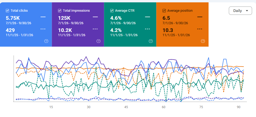Viewport: 256px width, 117px height.
Task: Click the 30 label on chart axis
Action: pyautogui.click(x=89, y=107)
